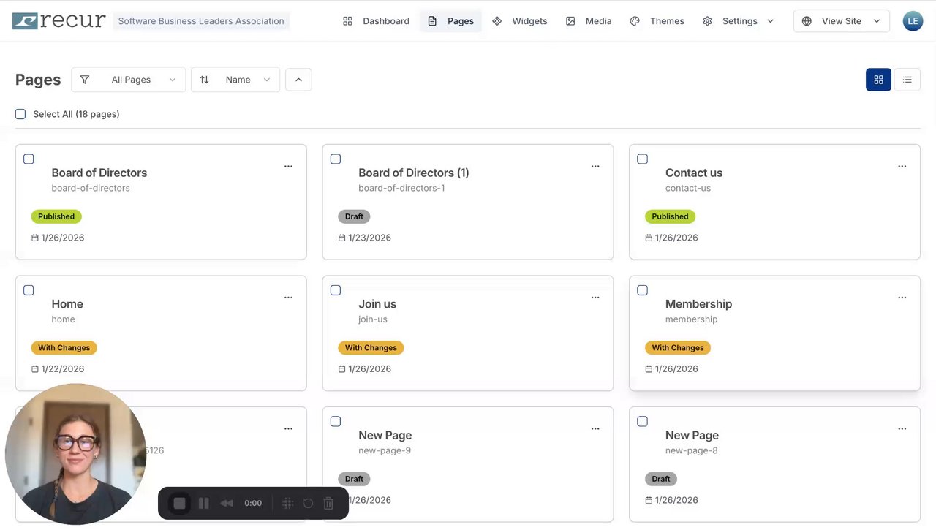936x530 pixels.
Task: Switch to list view
Action: coord(907,80)
